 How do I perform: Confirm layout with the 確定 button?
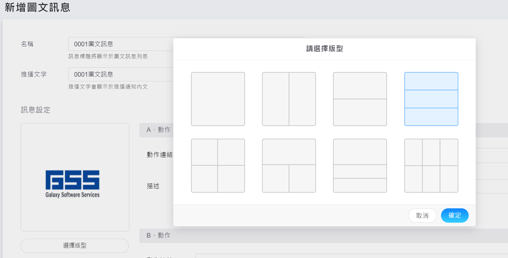click(x=455, y=216)
